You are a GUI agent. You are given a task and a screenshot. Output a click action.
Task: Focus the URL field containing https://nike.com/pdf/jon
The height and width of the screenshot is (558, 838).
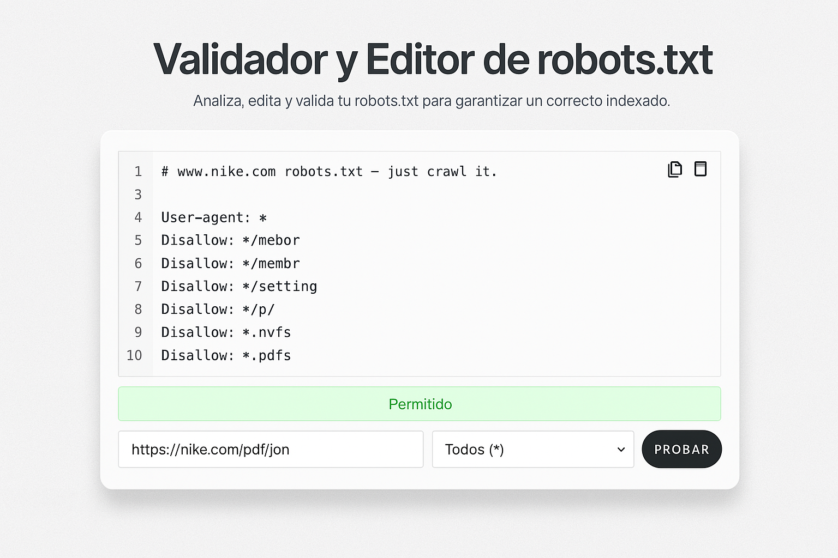click(271, 450)
